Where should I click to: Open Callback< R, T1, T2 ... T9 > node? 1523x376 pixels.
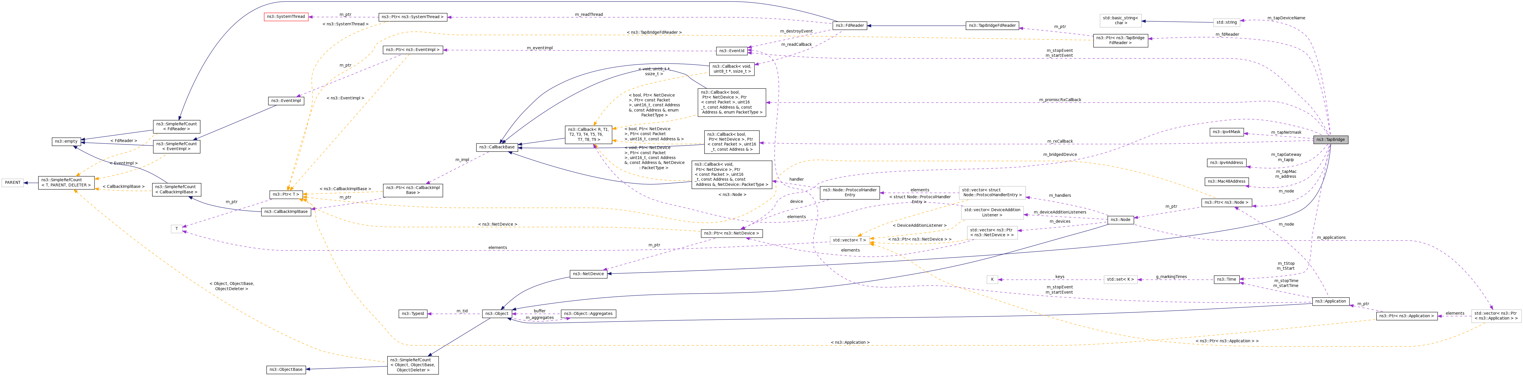click(588, 134)
